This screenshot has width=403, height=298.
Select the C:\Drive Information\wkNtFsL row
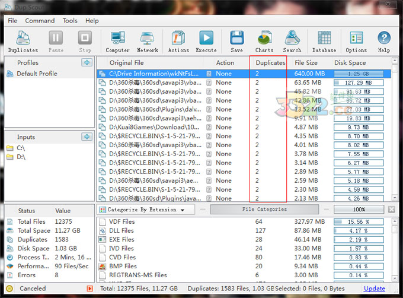[x=244, y=74]
